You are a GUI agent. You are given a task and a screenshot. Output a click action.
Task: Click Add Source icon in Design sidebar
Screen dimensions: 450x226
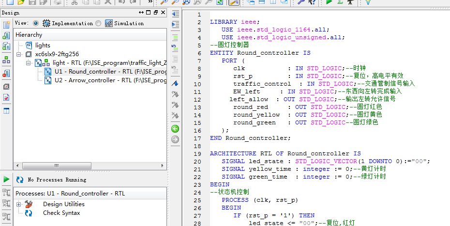[6, 36]
